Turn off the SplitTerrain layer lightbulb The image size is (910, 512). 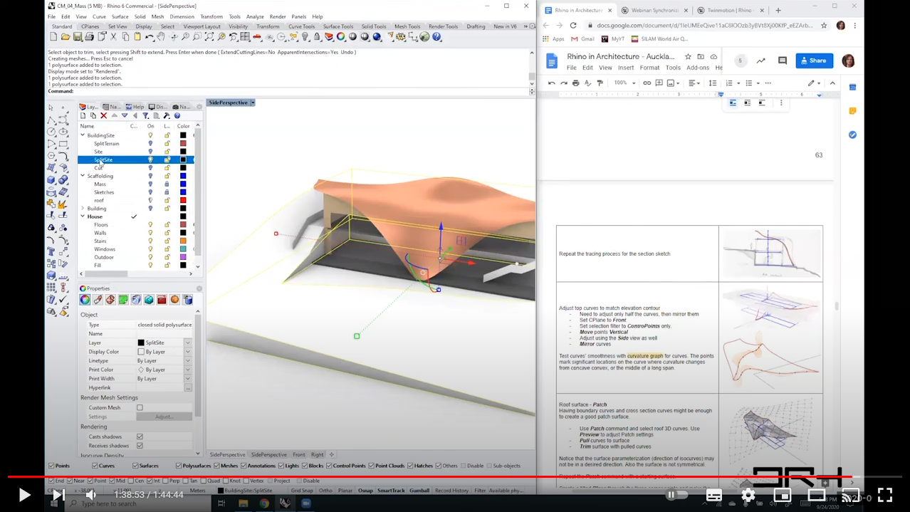pos(150,143)
